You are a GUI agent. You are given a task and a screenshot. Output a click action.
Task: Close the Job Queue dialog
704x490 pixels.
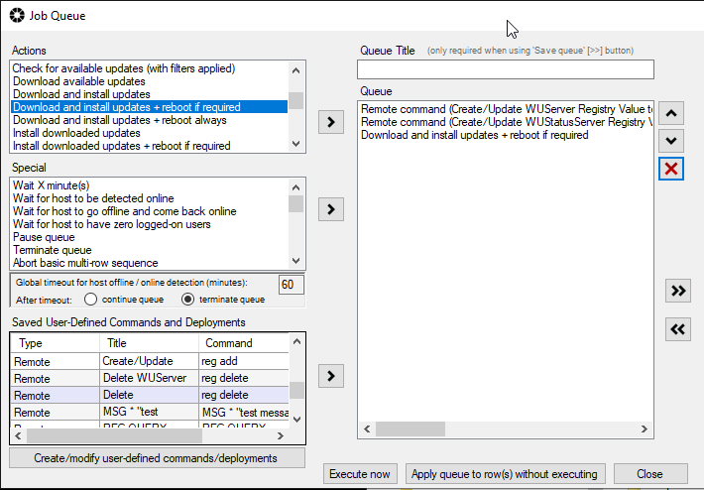650,474
